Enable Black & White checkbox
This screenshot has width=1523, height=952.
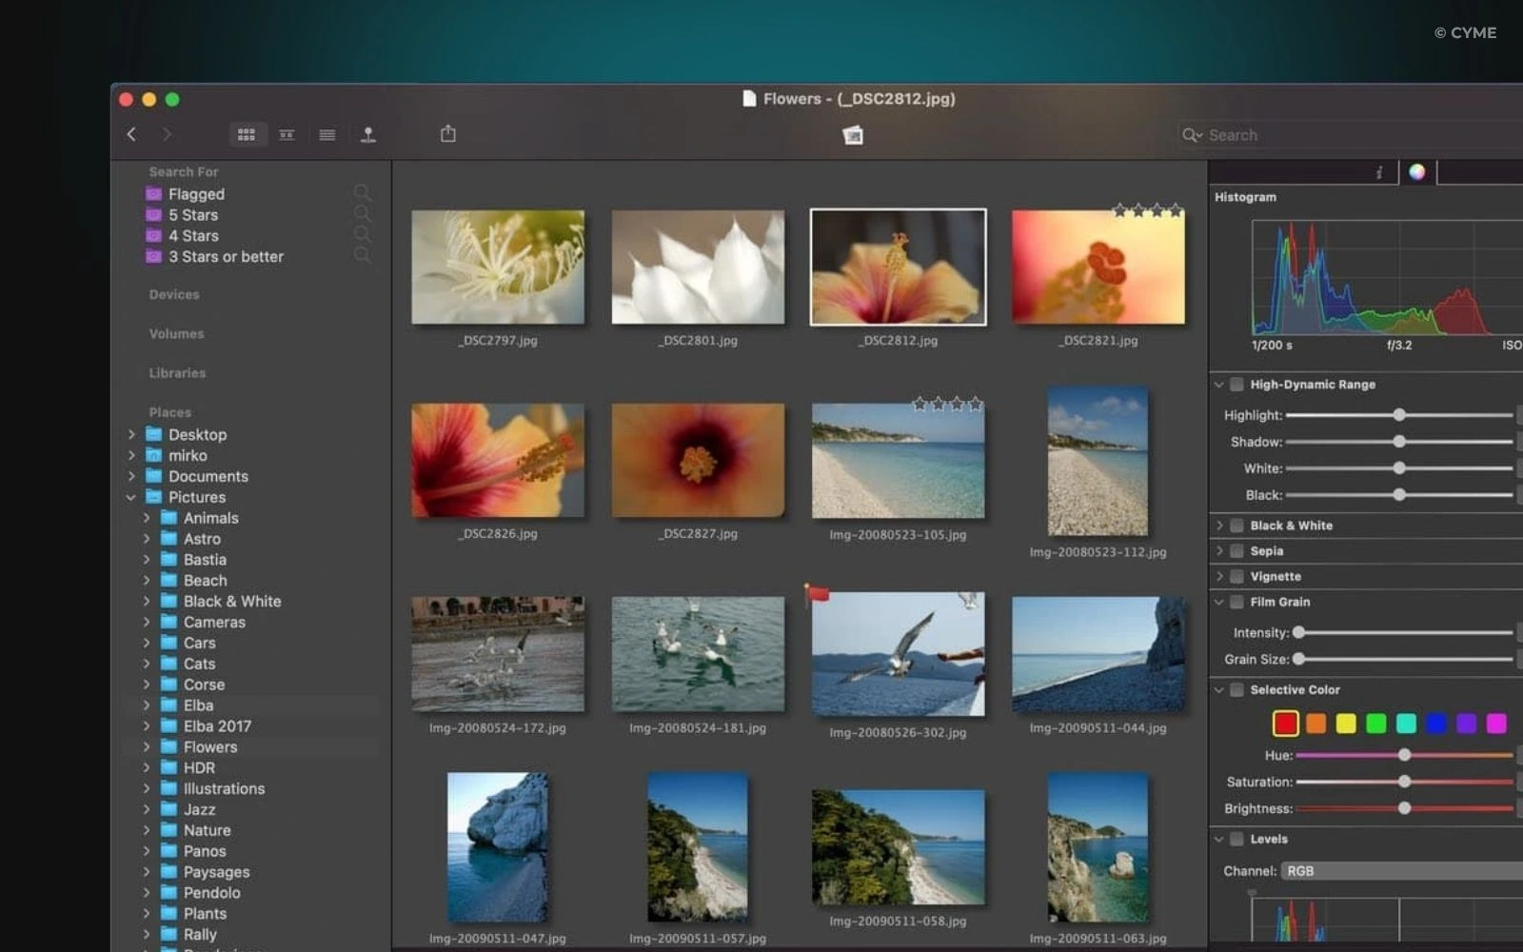pos(1236,526)
